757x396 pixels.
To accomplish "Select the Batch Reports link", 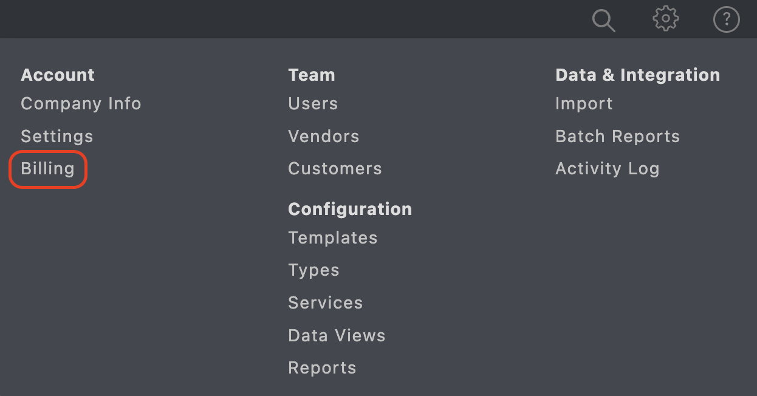I will 617,137.
